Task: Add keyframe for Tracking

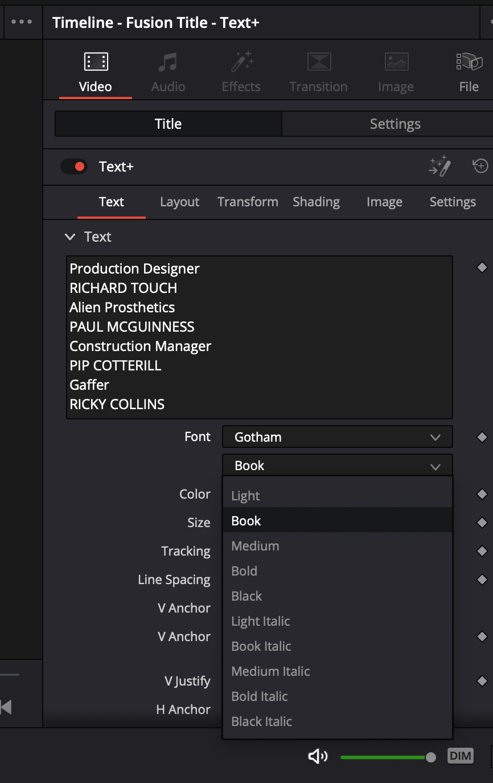Action: tap(482, 551)
